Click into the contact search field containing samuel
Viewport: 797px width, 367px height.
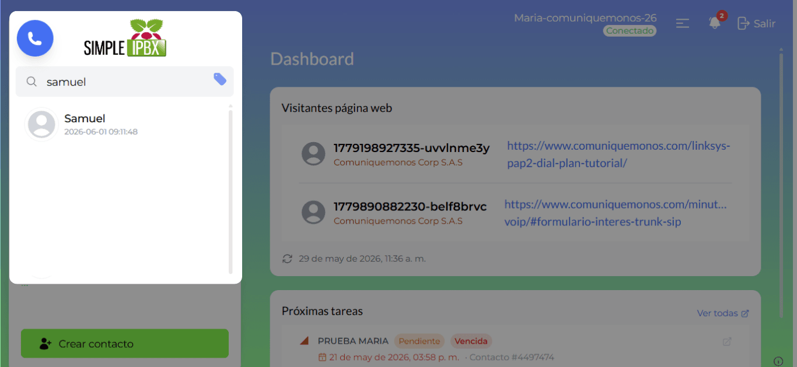coord(125,82)
